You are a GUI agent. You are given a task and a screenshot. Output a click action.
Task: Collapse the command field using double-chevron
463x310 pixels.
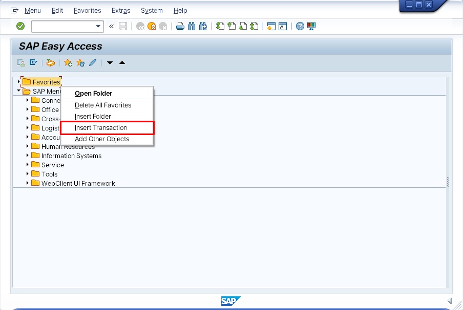(x=111, y=26)
